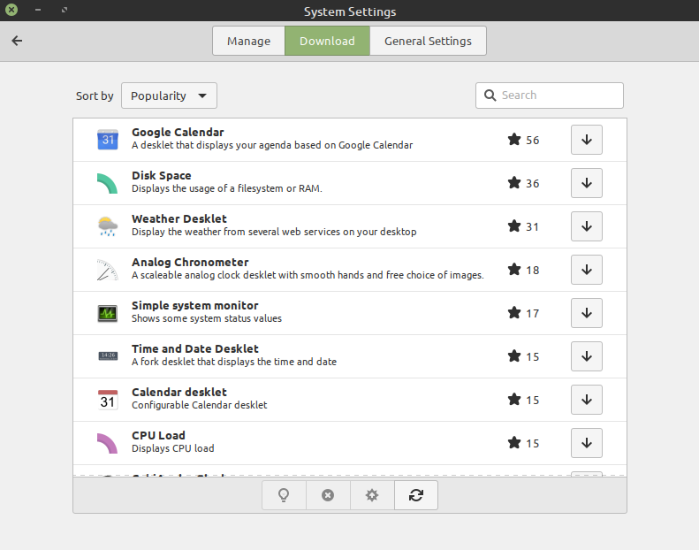Click the gear settings button in bottom toolbar

pos(372,496)
